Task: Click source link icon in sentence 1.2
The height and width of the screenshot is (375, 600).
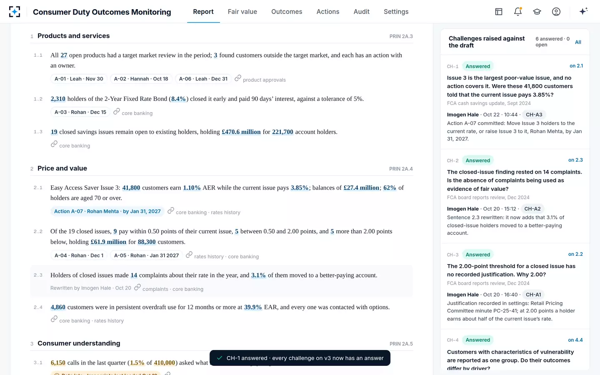Action: (x=117, y=112)
